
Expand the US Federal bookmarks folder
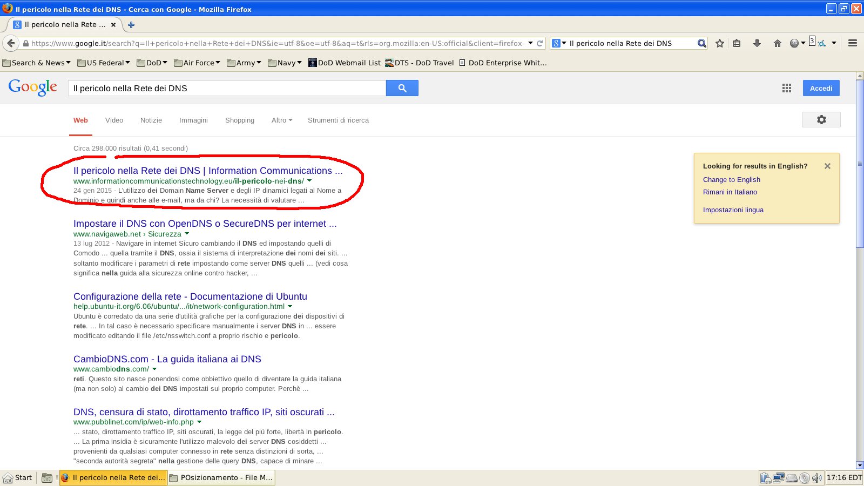pyautogui.click(x=104, y=63)
